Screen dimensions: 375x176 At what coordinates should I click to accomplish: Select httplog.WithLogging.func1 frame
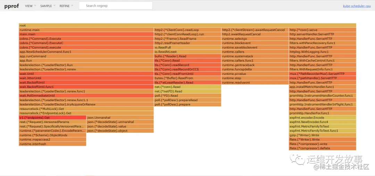[x=322, y=52]
